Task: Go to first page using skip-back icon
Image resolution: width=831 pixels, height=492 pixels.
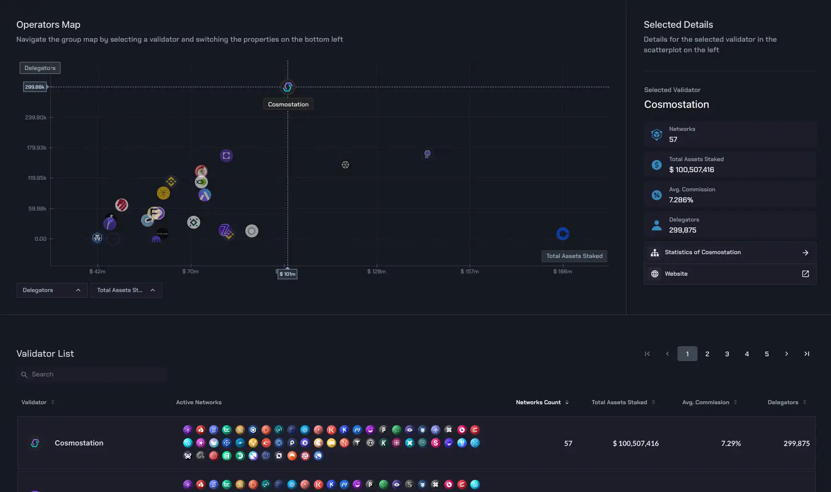Action: point(647,354)
